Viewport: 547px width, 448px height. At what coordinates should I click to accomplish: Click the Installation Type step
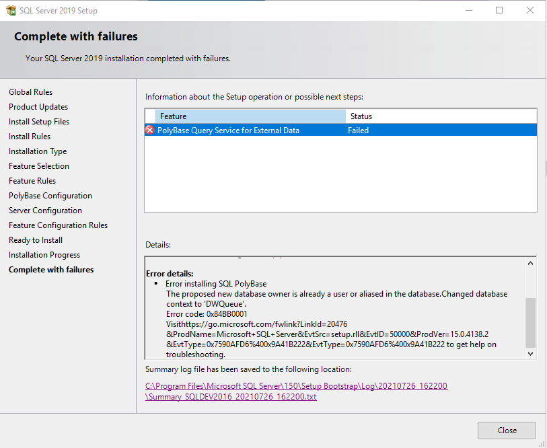pos(38,151)
